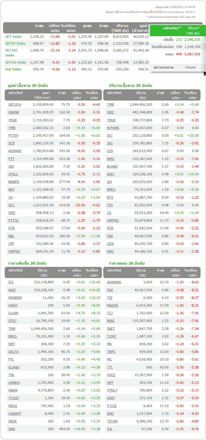Open the SET100 Index link
206x440 pixels.
(x=11, y=50)
